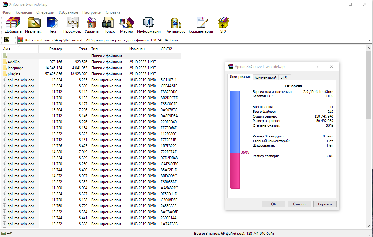Sort by the Изменён column header
The image size is (373, 237).
143,49
